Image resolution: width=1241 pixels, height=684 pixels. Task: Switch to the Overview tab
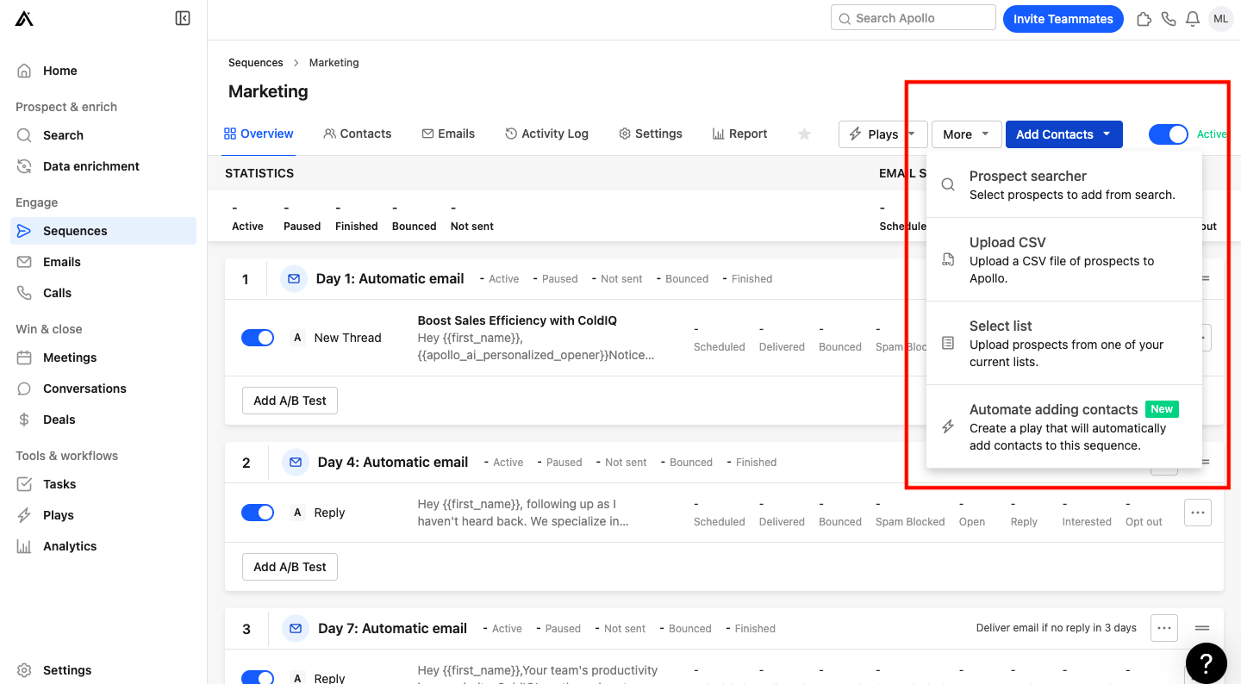click(x=259, y=134)
